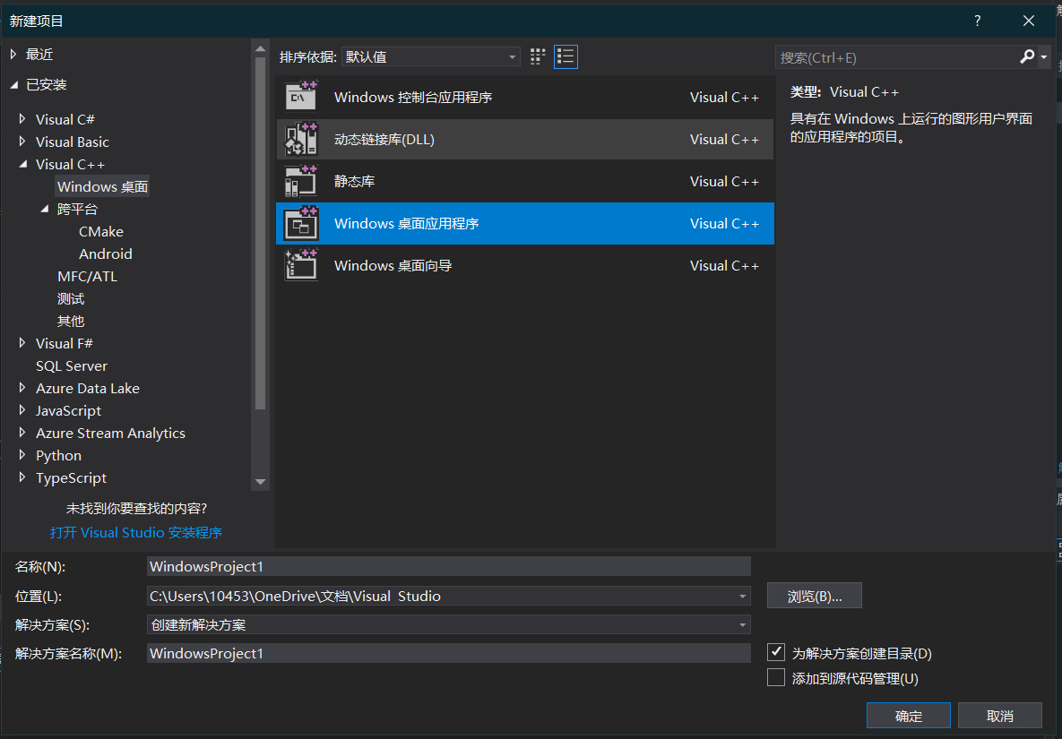Click the Windows 桌面应用程序 template icon
Viewport: 1062px width, 739px height.
point(301,223)
